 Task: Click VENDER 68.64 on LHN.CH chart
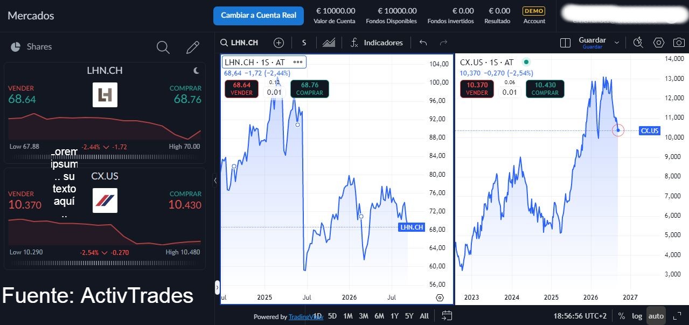(x=241, y=89)
